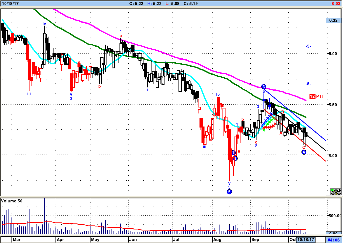The image size is (350, 243).
Task: Click the #4106 bar count box
Action: click(333, 240)
